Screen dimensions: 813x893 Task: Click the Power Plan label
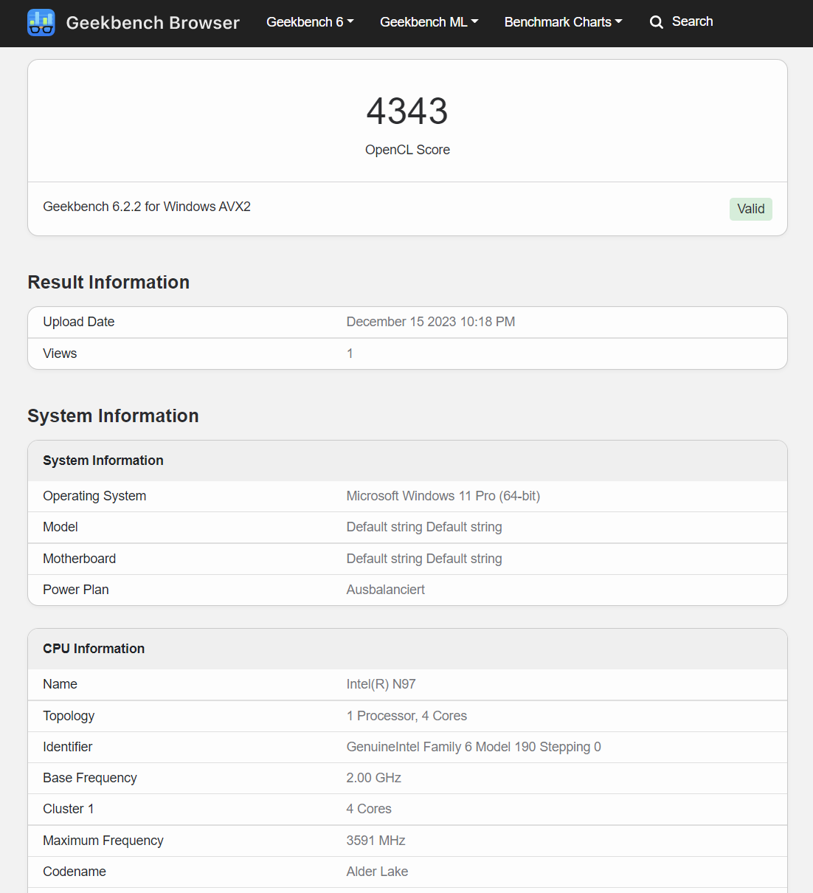[76, 590]
